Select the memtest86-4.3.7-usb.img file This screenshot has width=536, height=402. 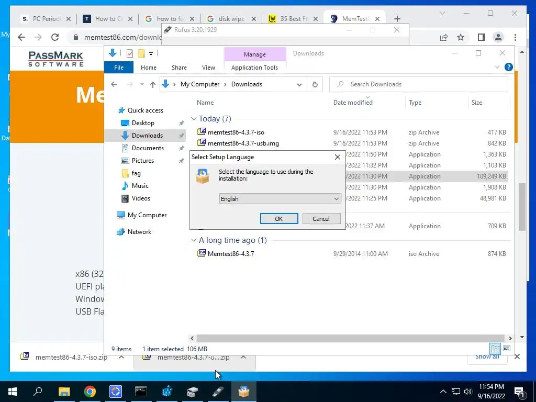(x=243, y=143)
